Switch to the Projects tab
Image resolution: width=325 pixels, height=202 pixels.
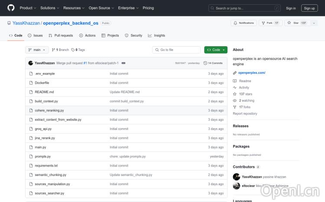pyautogui.click(x=110, y=35)
